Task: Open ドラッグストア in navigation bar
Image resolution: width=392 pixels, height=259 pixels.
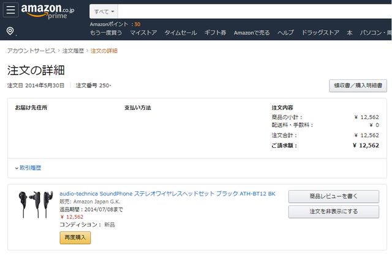Action: (320, 32)
